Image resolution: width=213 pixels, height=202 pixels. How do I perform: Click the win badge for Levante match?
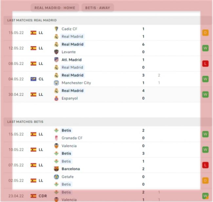[x=205, y=48]
